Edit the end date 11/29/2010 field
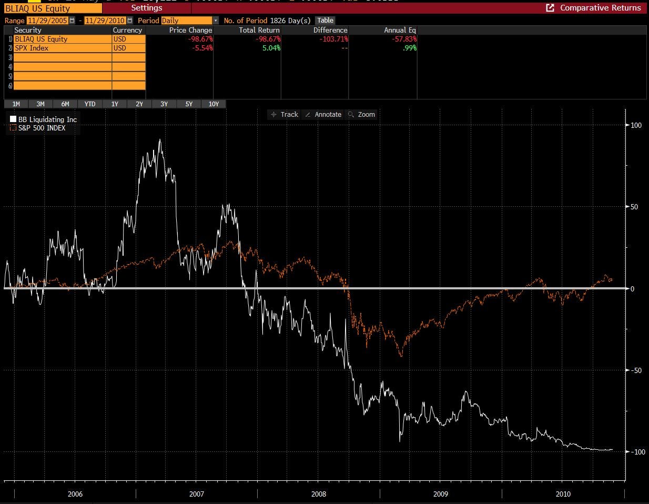This screenshot has width=649, height=504. pos(105,21)
